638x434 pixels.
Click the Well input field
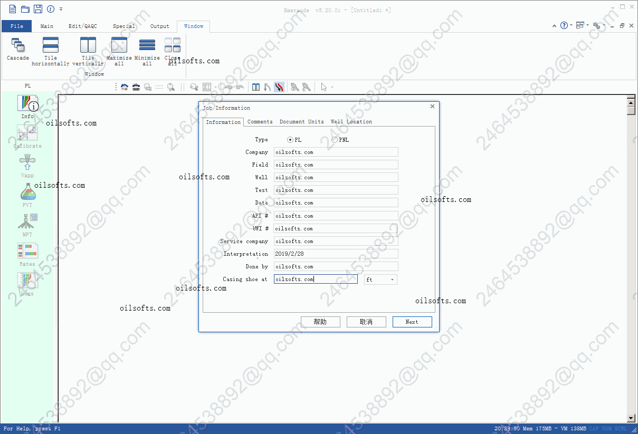tap(336, 177)
